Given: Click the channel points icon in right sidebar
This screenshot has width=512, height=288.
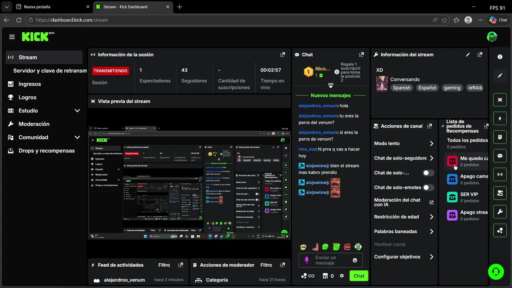Looking at the screenshot, I should point(500,230).
